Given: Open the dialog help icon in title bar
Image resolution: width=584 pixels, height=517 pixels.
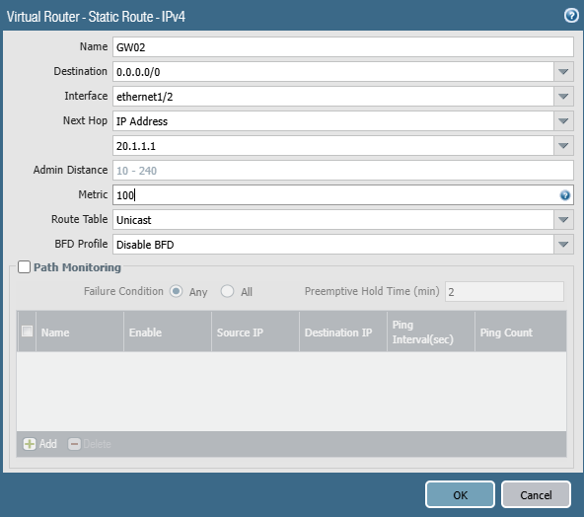Looking at the screenshot, I should (571, 16).
